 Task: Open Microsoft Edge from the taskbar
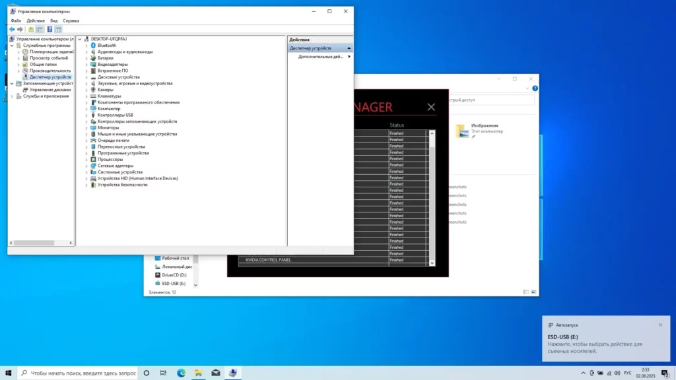pos(181,373)
